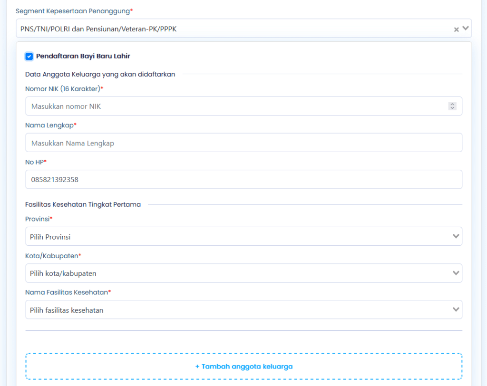Click the chevron icon in Nama Fasilitas Kesehatan
The image size is (487, 386).
456,309
